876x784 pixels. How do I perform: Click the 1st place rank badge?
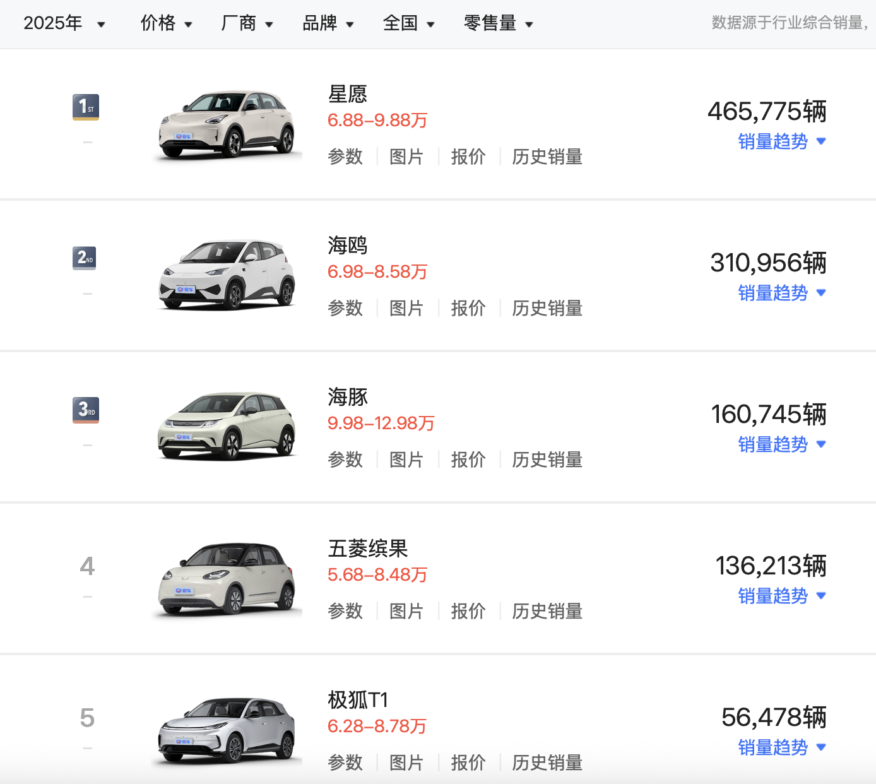[x=85, y=107]
